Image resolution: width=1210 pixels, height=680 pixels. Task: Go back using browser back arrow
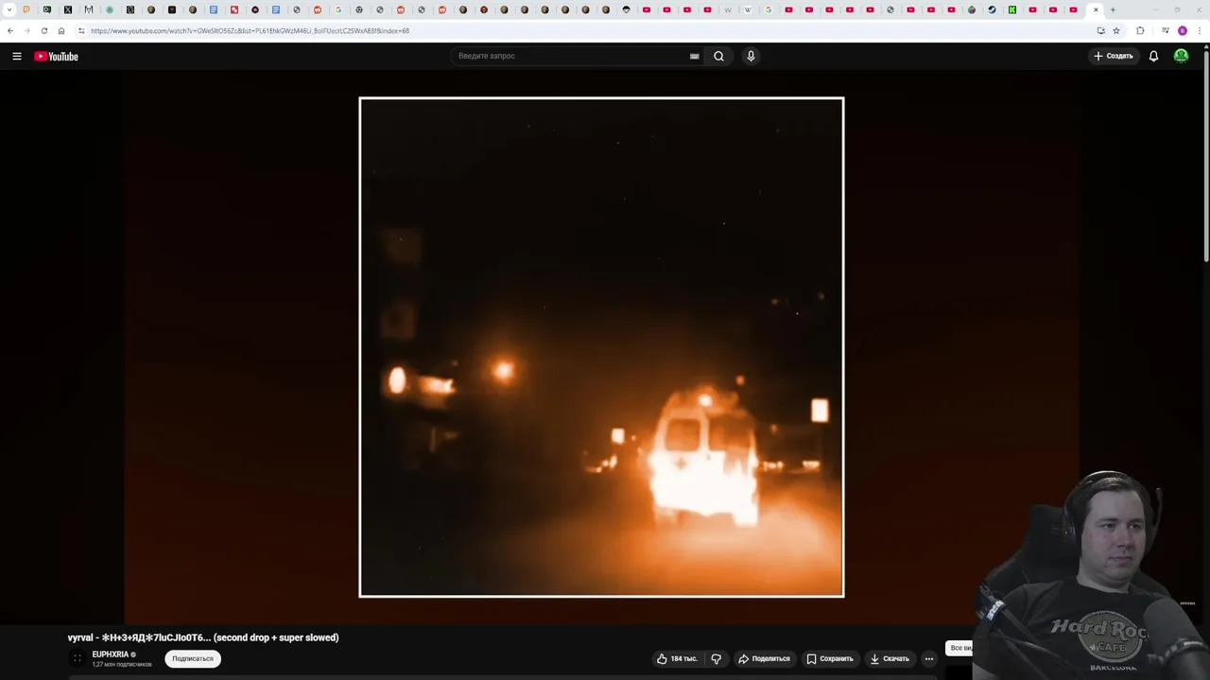[10, 31]
